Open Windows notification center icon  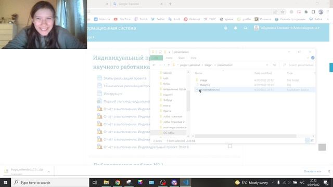(326, 182)
